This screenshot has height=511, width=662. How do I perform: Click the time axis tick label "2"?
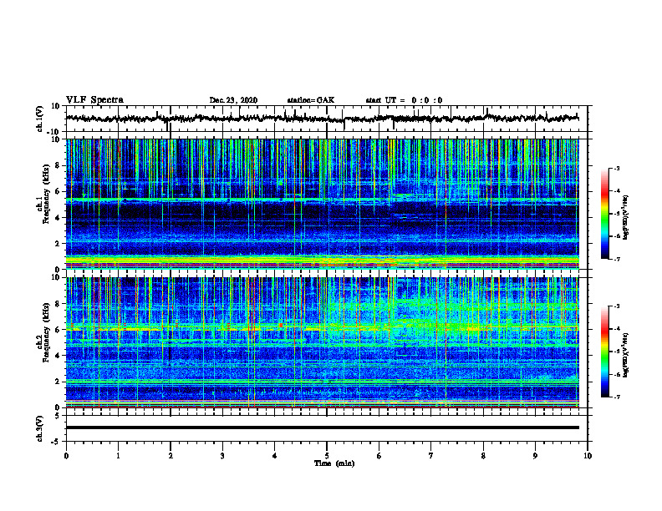pos(171,456)
